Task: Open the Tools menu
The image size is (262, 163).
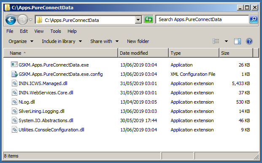Action: (x=56, y=31)
